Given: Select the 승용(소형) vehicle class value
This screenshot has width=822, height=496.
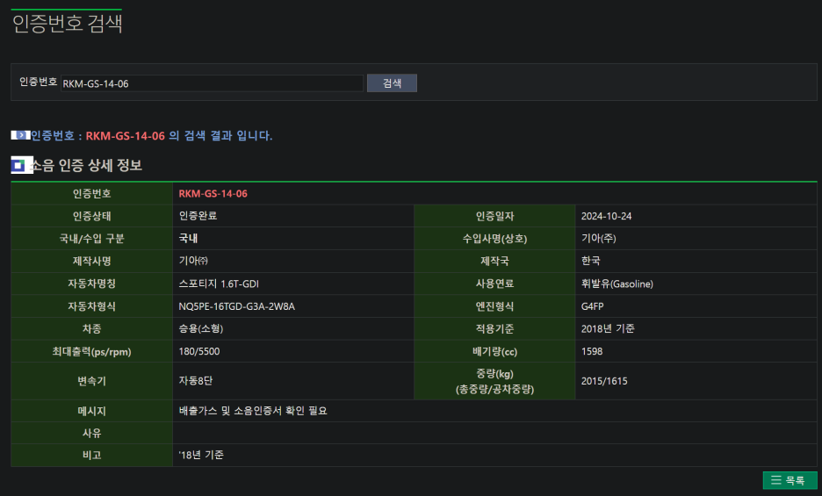Looking at the screenshot, I should tap(201, 328).
